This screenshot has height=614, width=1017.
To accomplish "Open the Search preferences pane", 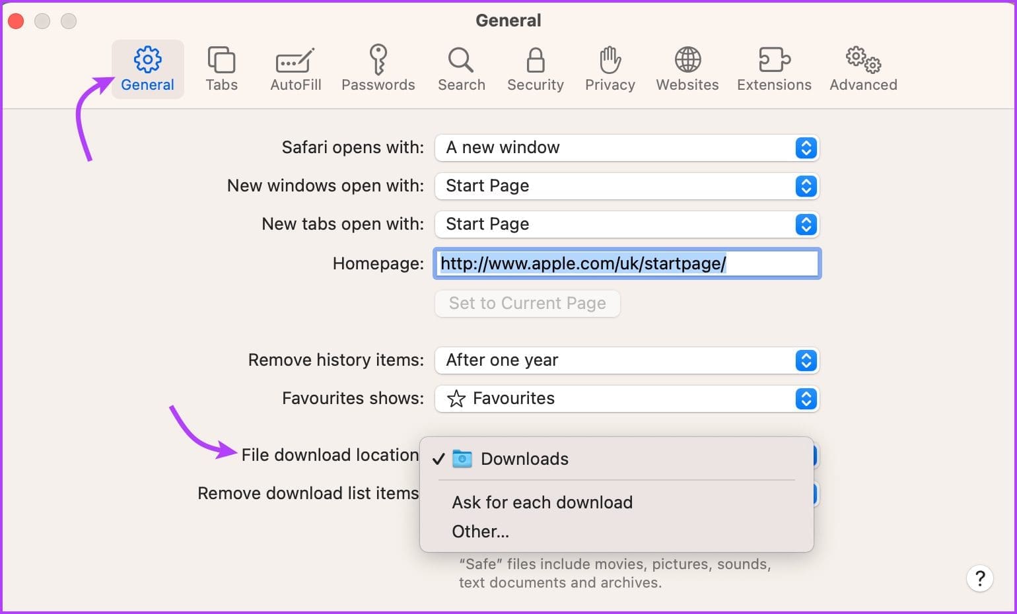I will [461, 69].
